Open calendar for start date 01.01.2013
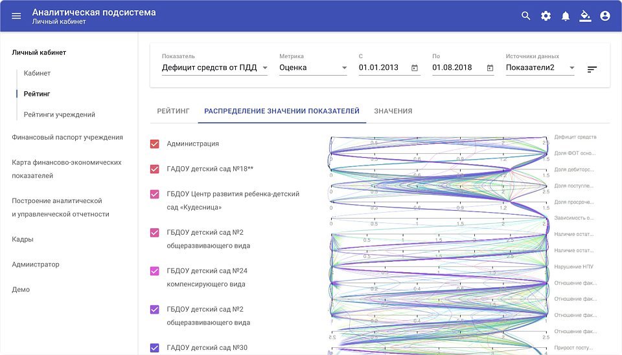The height and width of the screenshot is (355, 622). tap(415, 68)
